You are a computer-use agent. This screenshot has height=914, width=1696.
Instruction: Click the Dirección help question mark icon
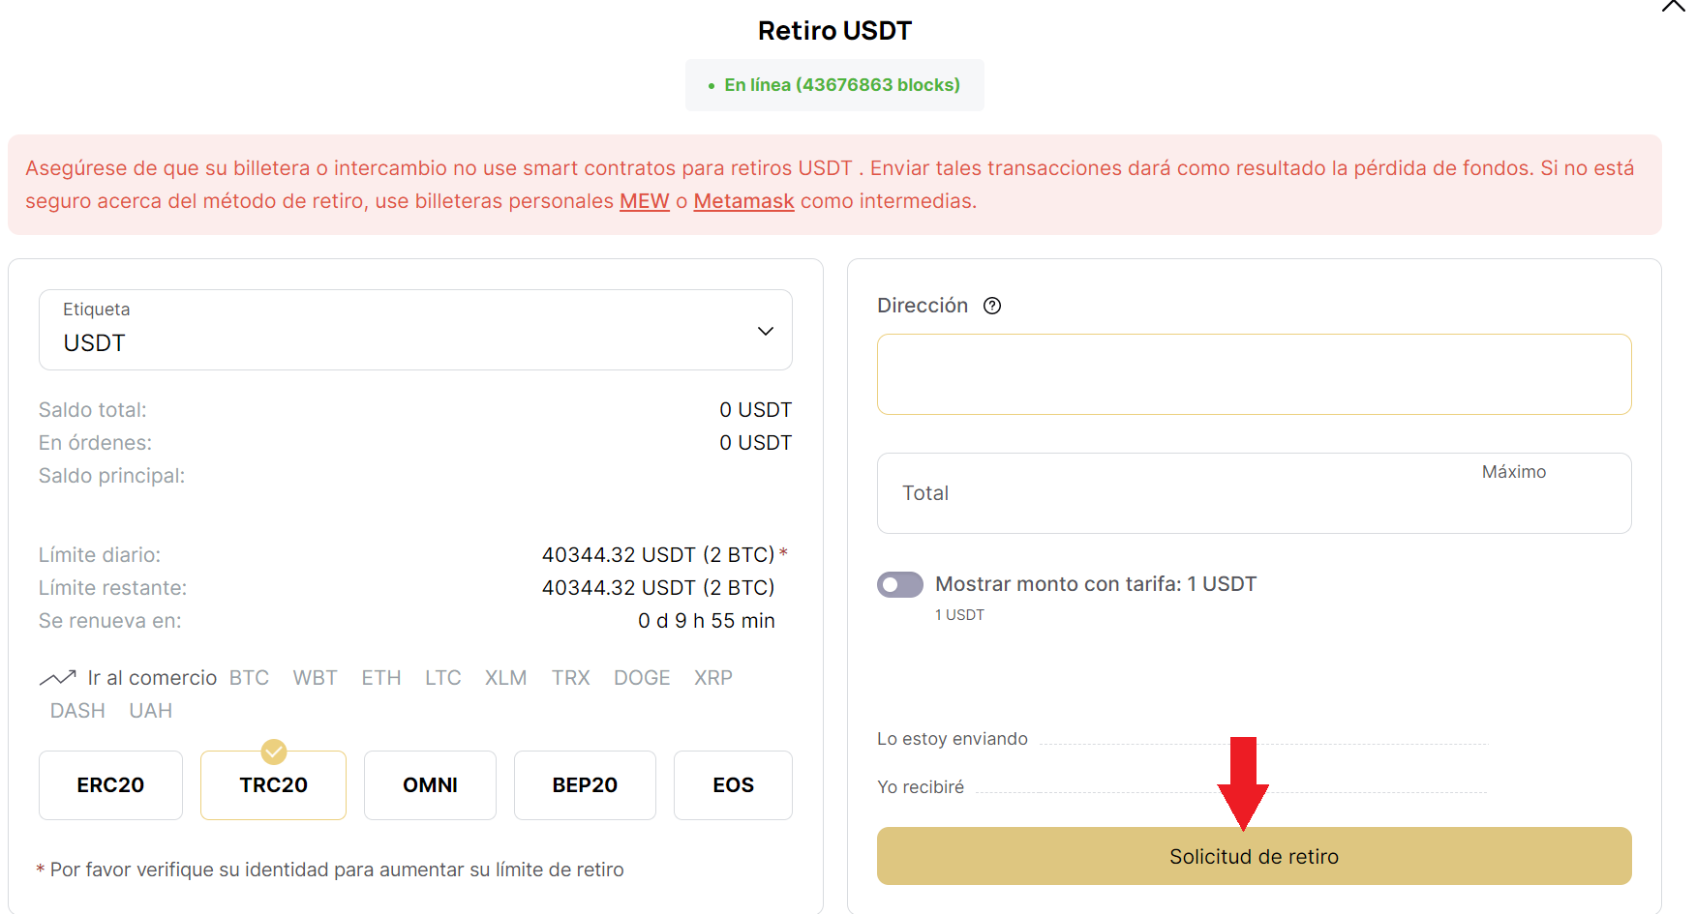pos(992,306)
